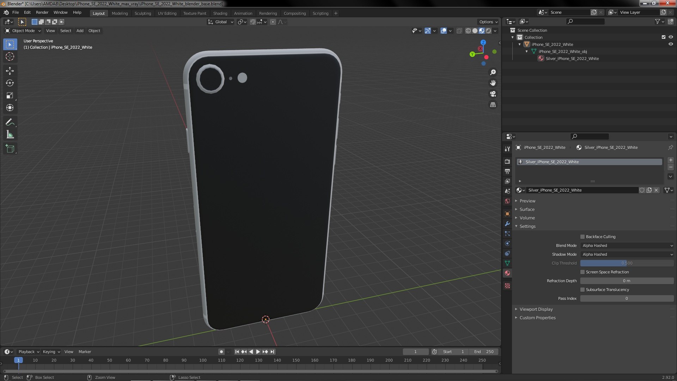Open the Physics properties tab
This screenshot has height=381, width=677.
507,243
